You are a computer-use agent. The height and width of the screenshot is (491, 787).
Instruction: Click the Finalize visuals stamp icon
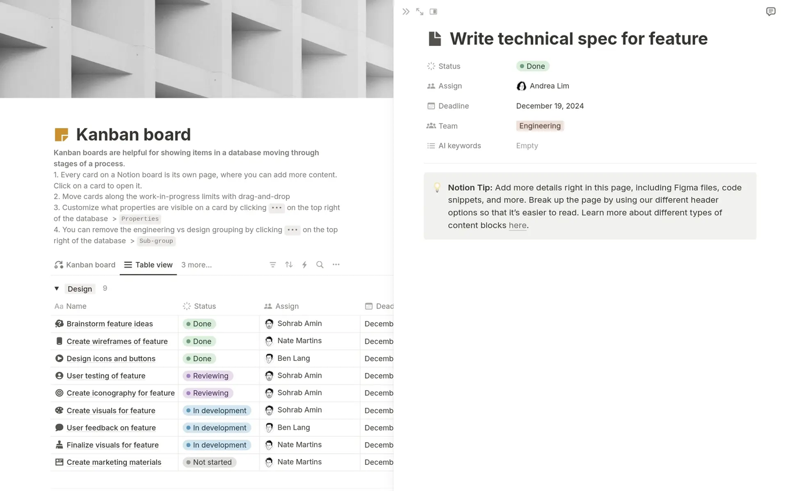pyautogui.click(x=59, y=444)
